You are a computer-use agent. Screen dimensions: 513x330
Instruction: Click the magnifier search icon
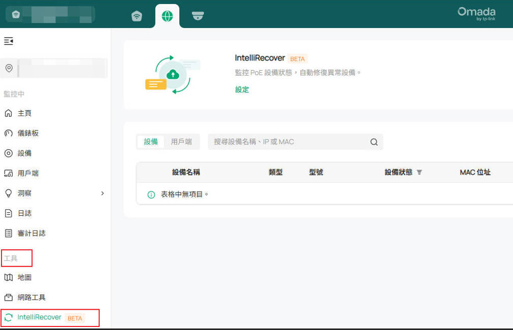tap(374, 142)
